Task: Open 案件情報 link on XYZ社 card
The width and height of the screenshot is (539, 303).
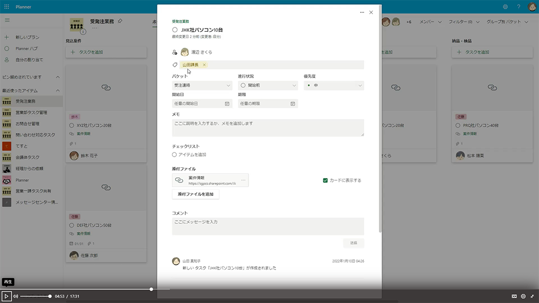Action: (x=84, y=134)
